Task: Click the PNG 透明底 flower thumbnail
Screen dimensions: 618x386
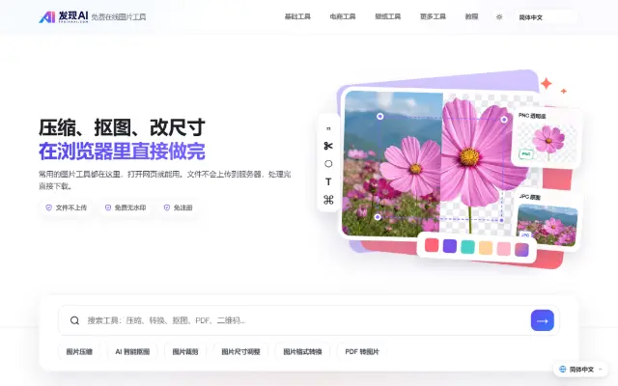Action: click(548, 141)
